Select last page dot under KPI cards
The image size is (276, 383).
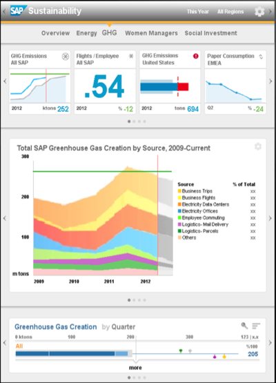tap(145, 121)
